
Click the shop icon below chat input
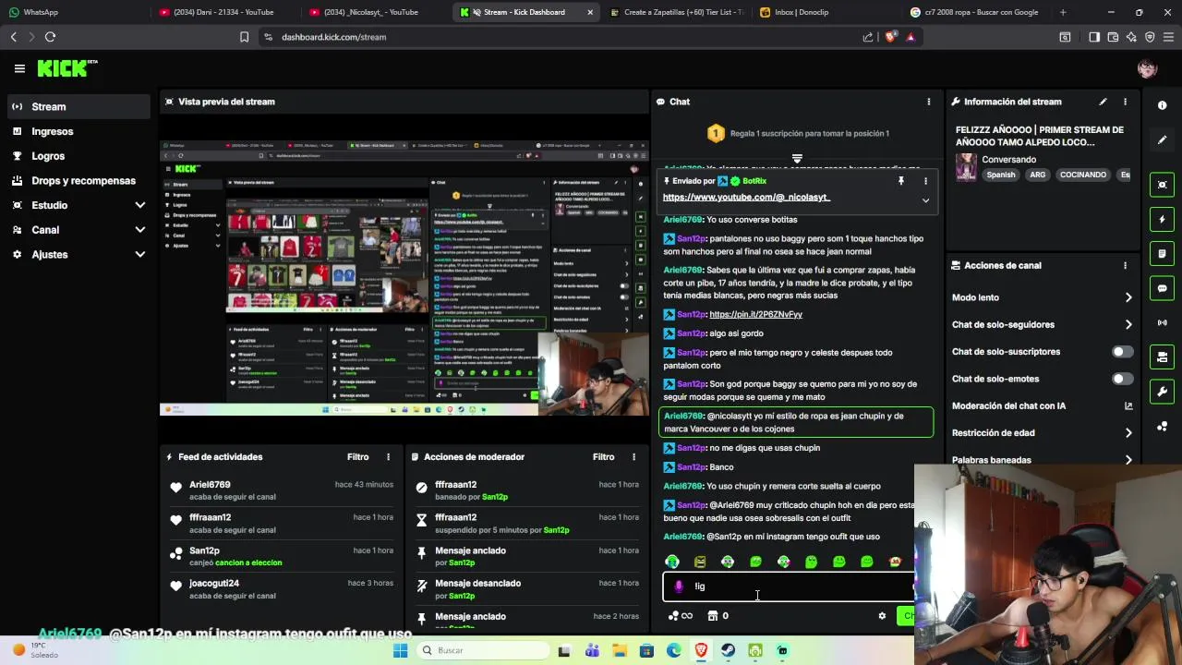(712, 616)
